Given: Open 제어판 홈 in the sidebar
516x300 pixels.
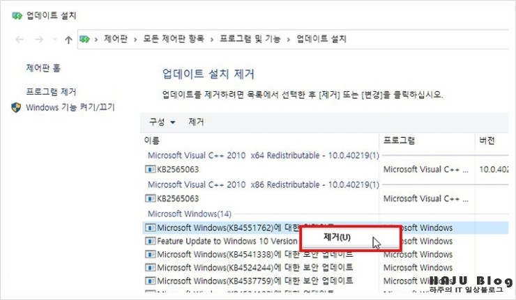Looking at the screenshot, I should click(43, 68).
